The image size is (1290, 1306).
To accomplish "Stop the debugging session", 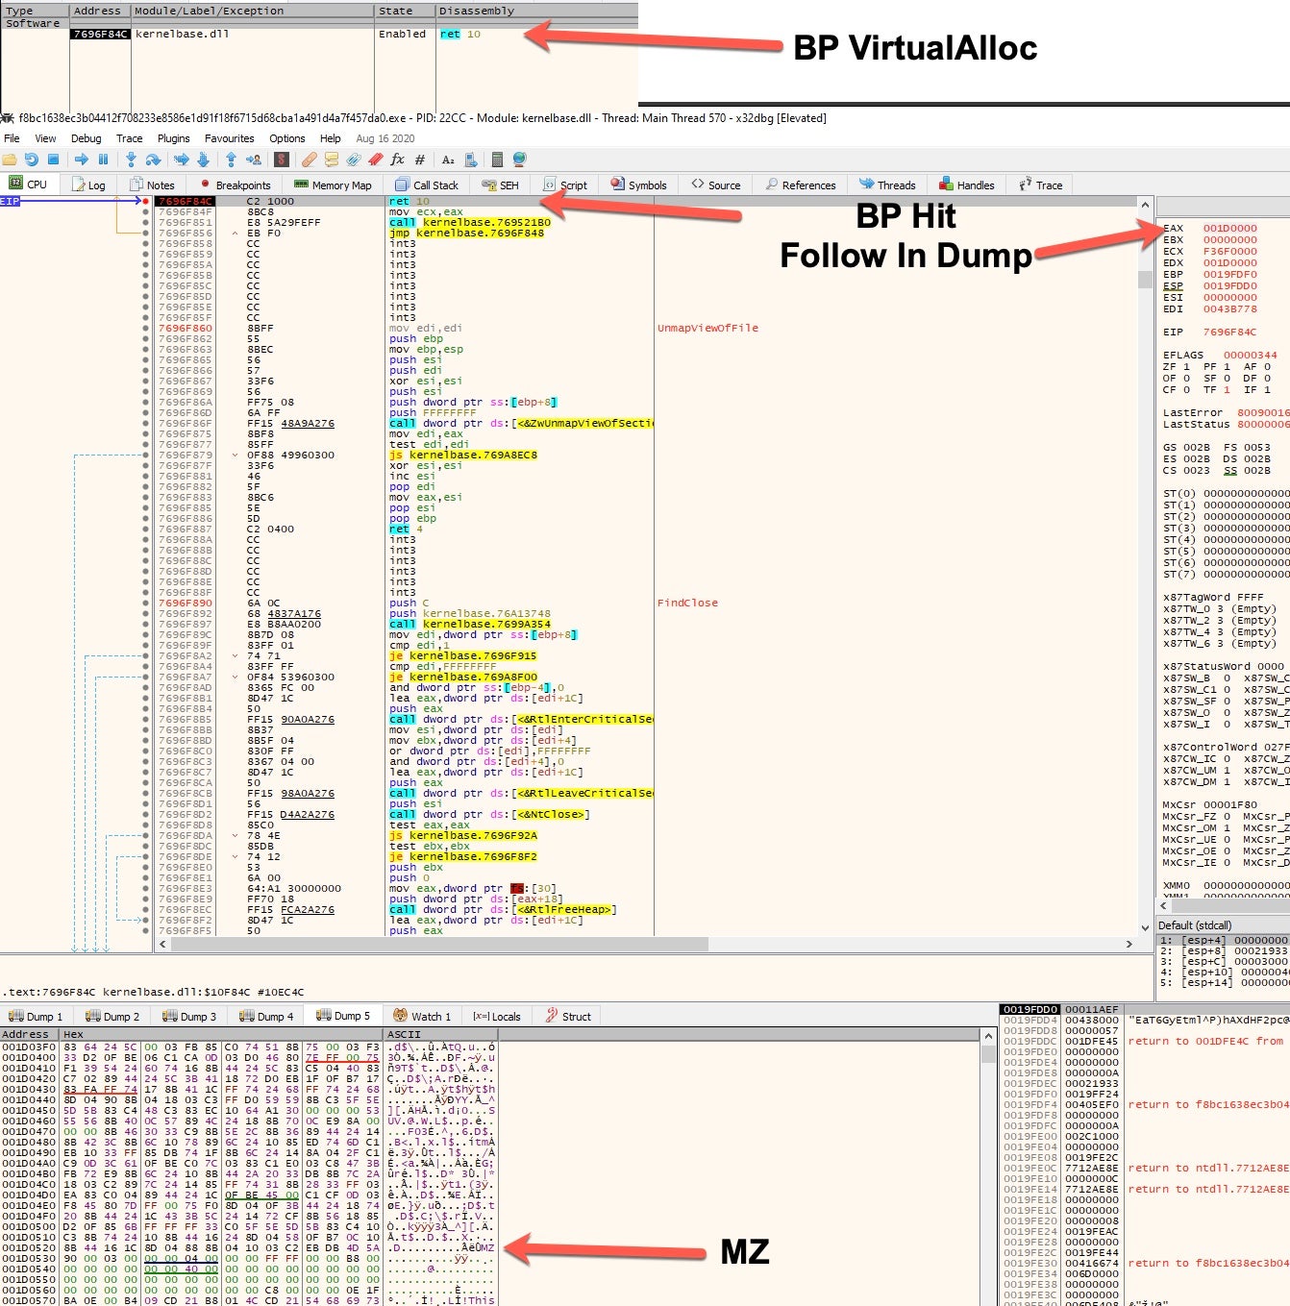I will click(54, 160).
